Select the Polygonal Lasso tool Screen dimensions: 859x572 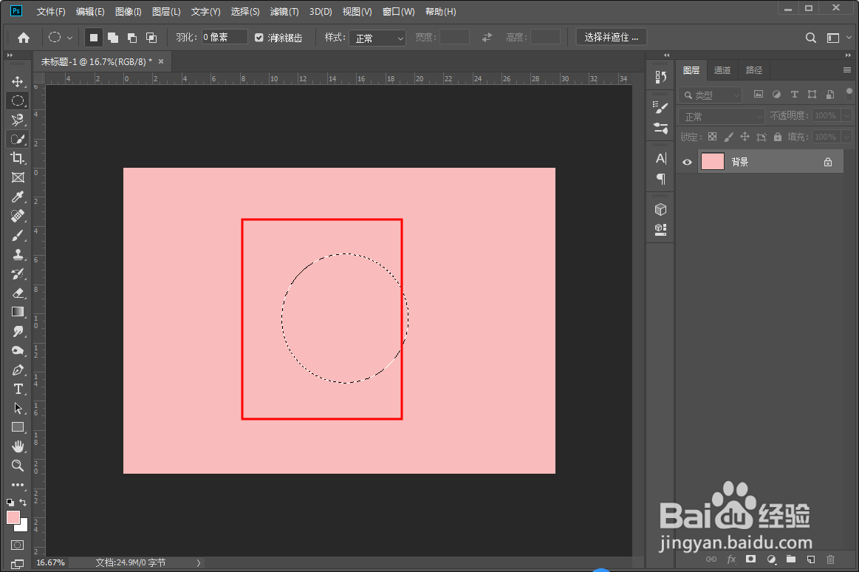(x=18, y=120)
